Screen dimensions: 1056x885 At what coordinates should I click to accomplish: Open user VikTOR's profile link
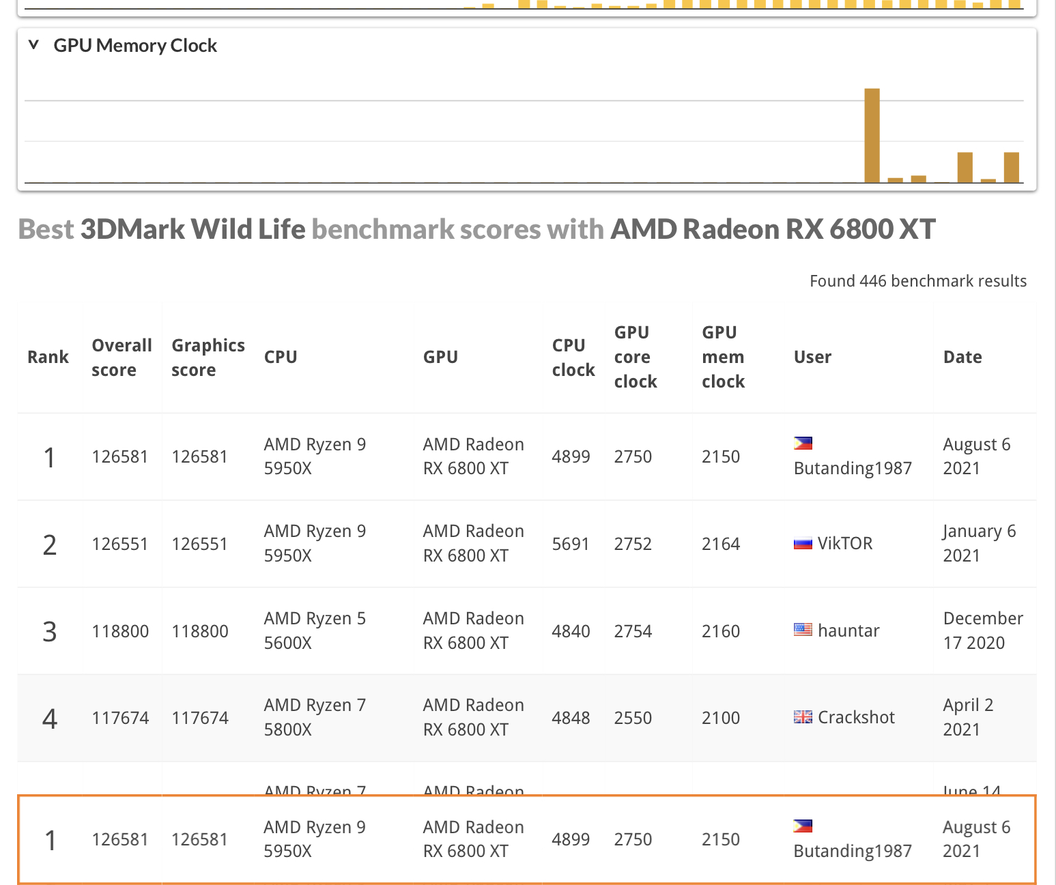(x=845, y=543)
